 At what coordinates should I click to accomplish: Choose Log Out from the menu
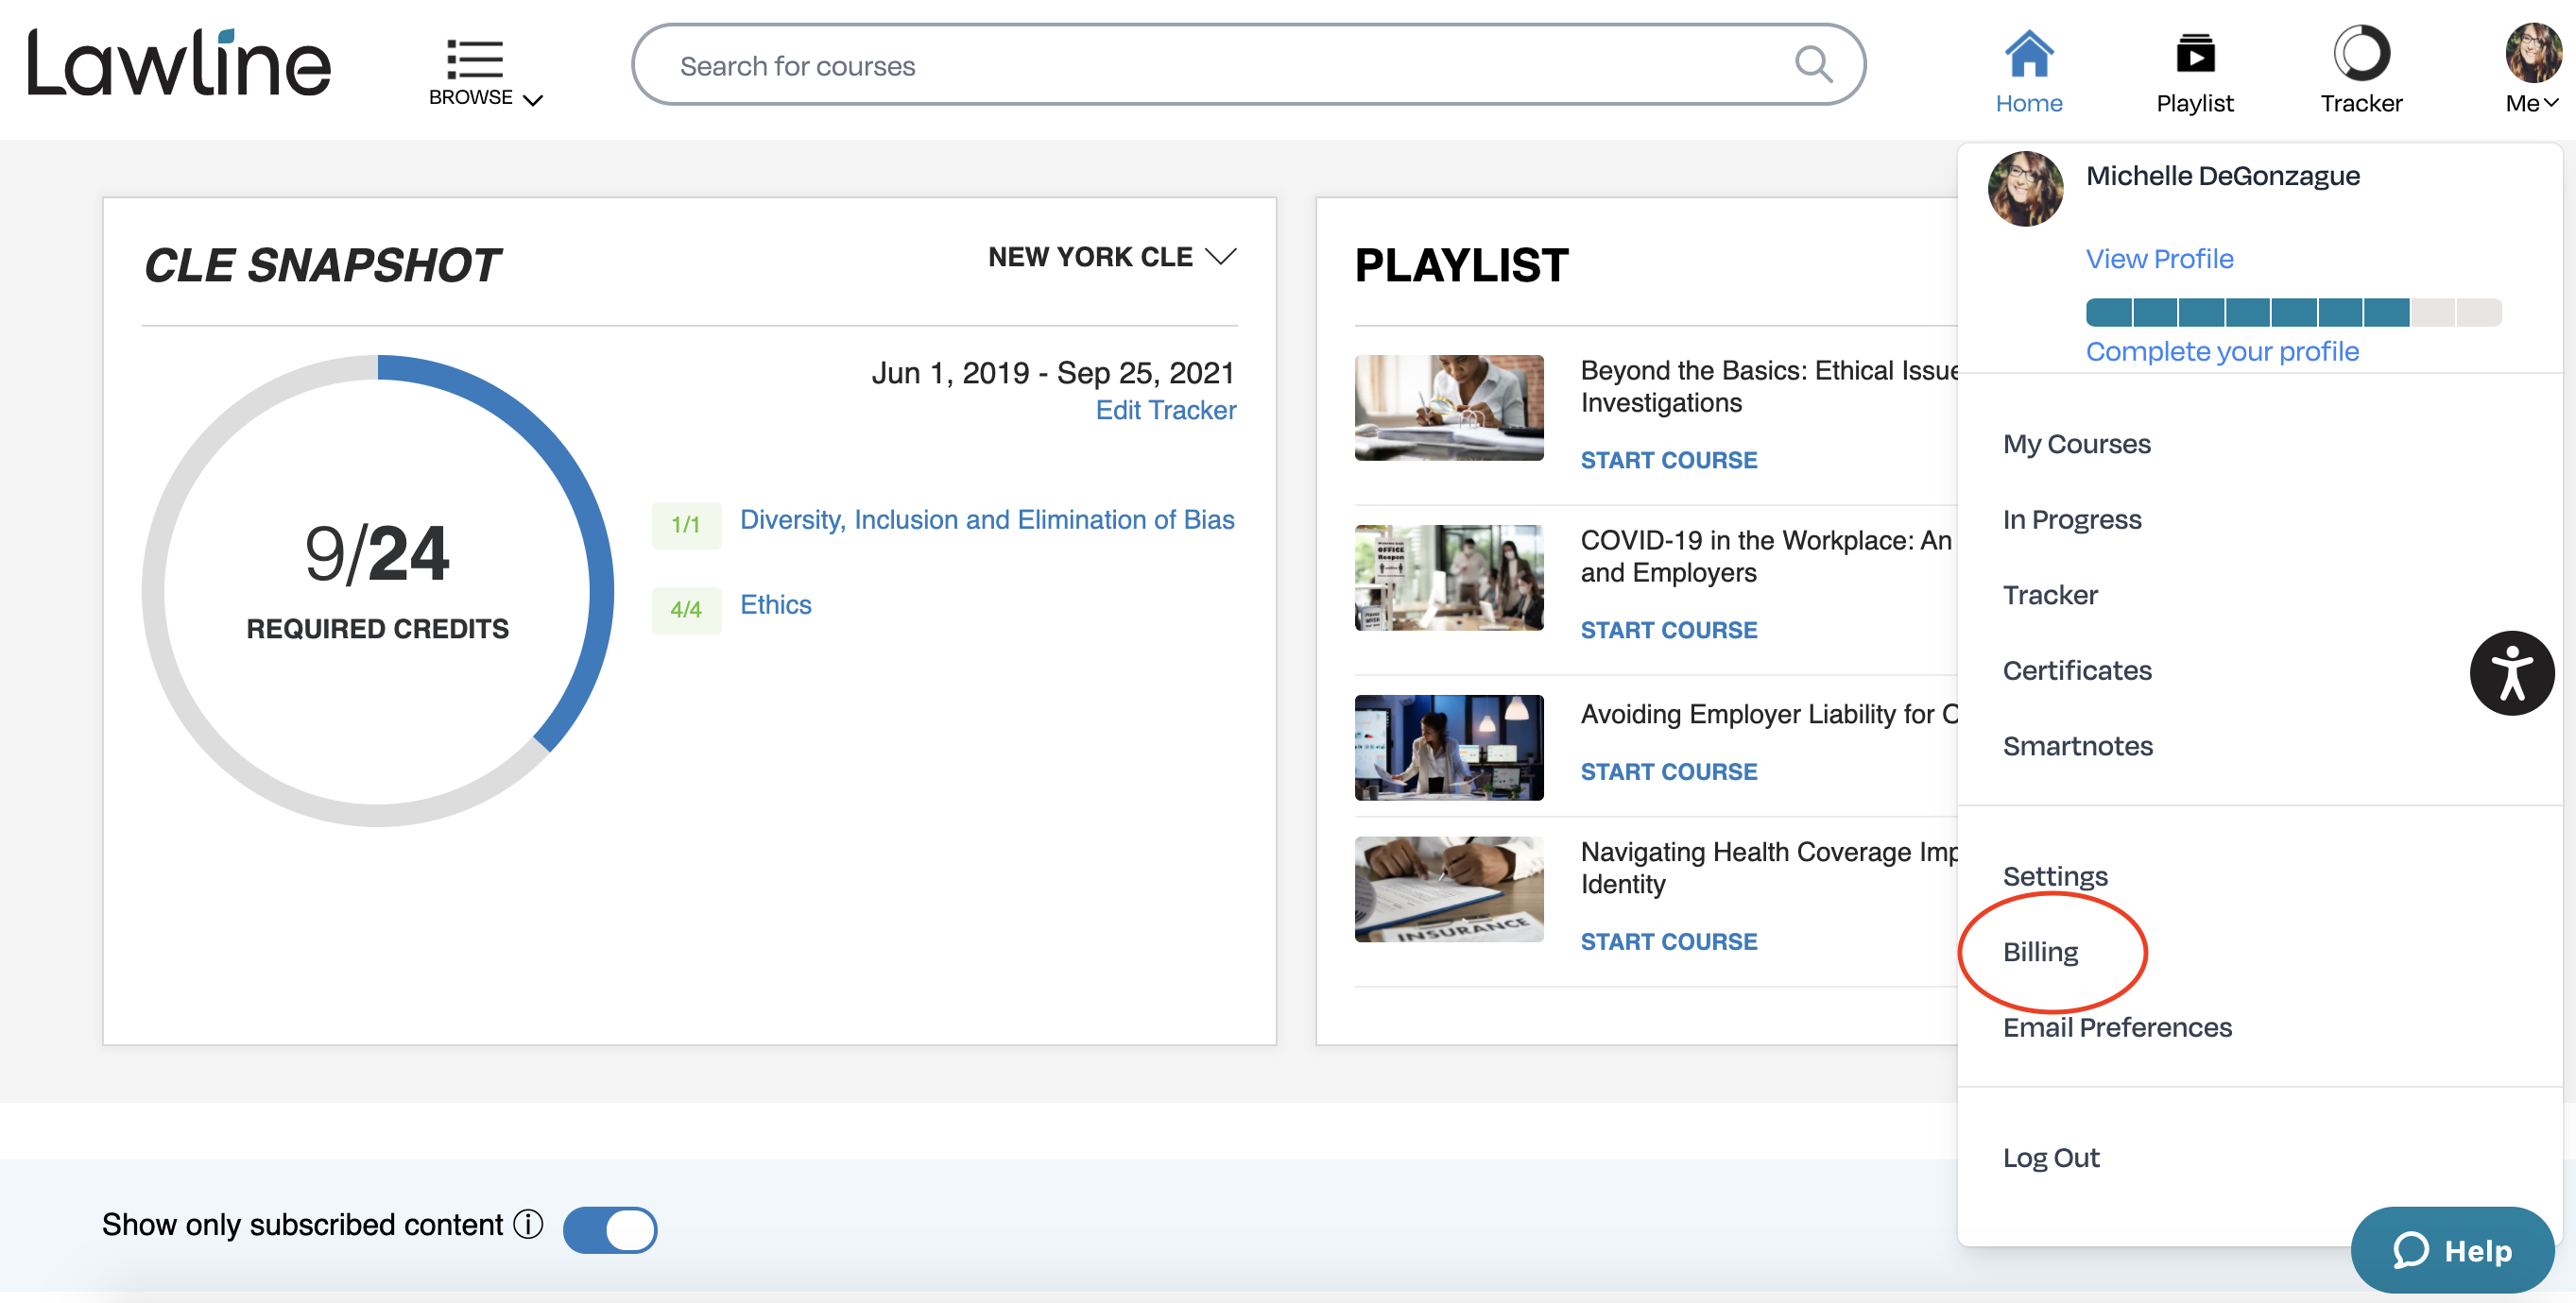coord(2050,1157)
